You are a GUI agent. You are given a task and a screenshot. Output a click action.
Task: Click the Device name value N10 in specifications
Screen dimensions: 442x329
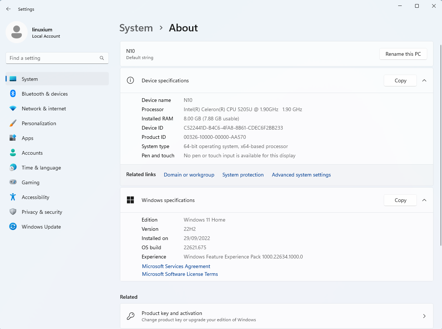[x=188, y=100]
